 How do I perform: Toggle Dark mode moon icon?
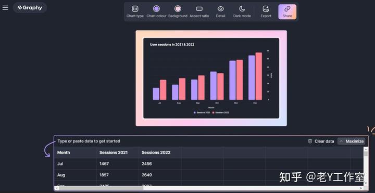(x=242, y=9)
